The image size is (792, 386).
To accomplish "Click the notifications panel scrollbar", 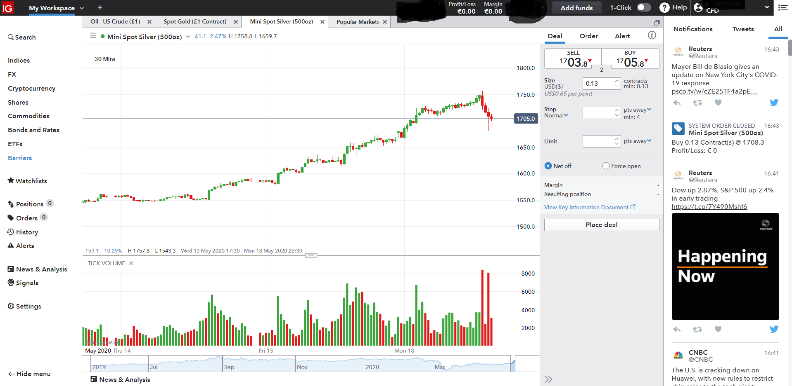I will click(790, 48).
